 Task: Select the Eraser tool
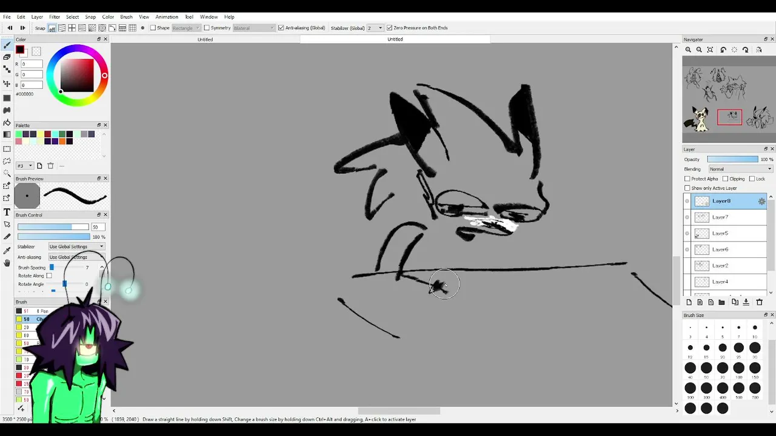coord(7,57)
